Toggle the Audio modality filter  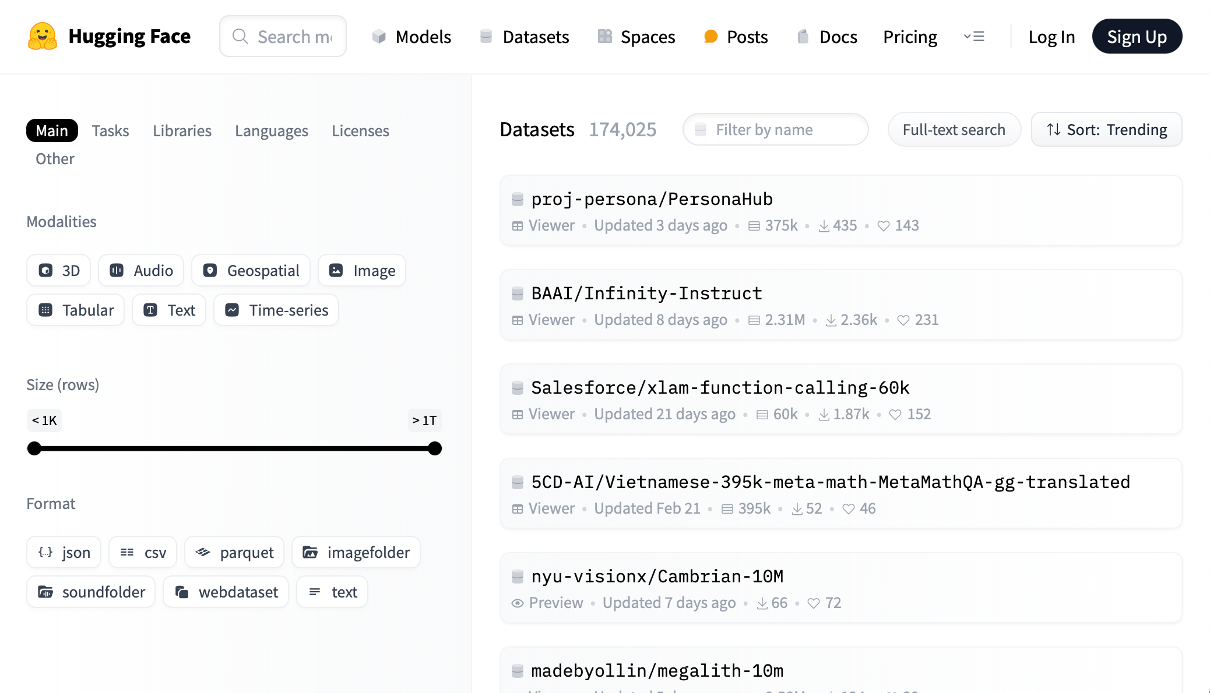(141, 270)
